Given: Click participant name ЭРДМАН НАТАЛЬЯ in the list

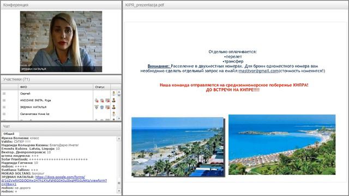Looking at the screenshot, I should pyautogui.click(x=33, y=107).
